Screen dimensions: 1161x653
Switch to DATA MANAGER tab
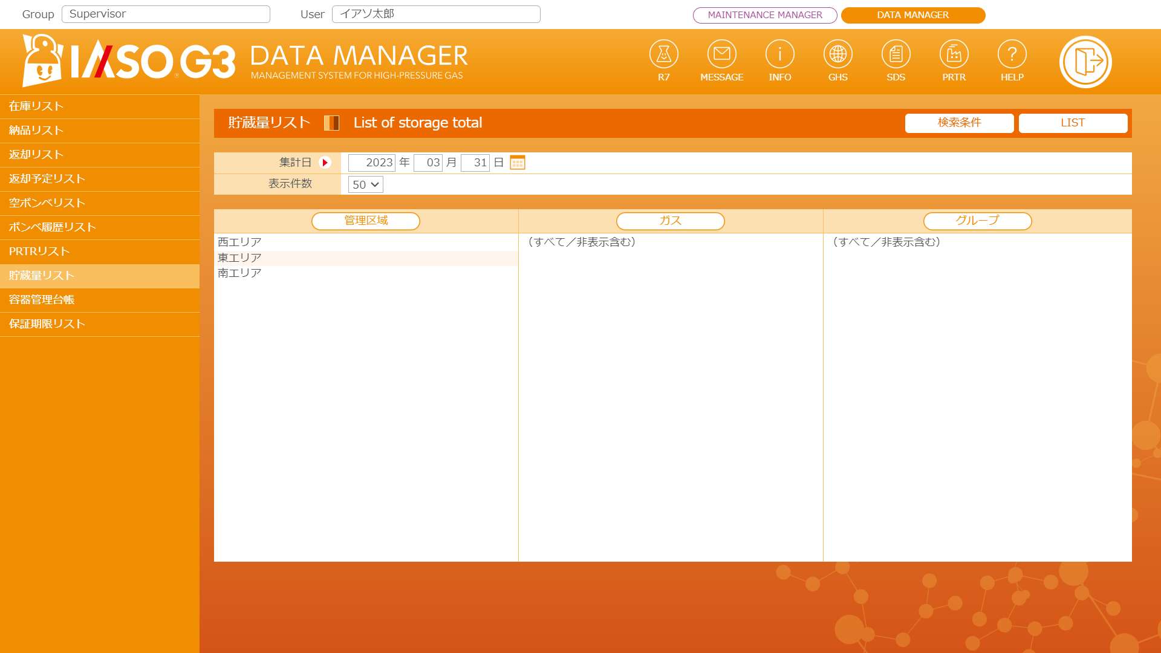[913, 15]
